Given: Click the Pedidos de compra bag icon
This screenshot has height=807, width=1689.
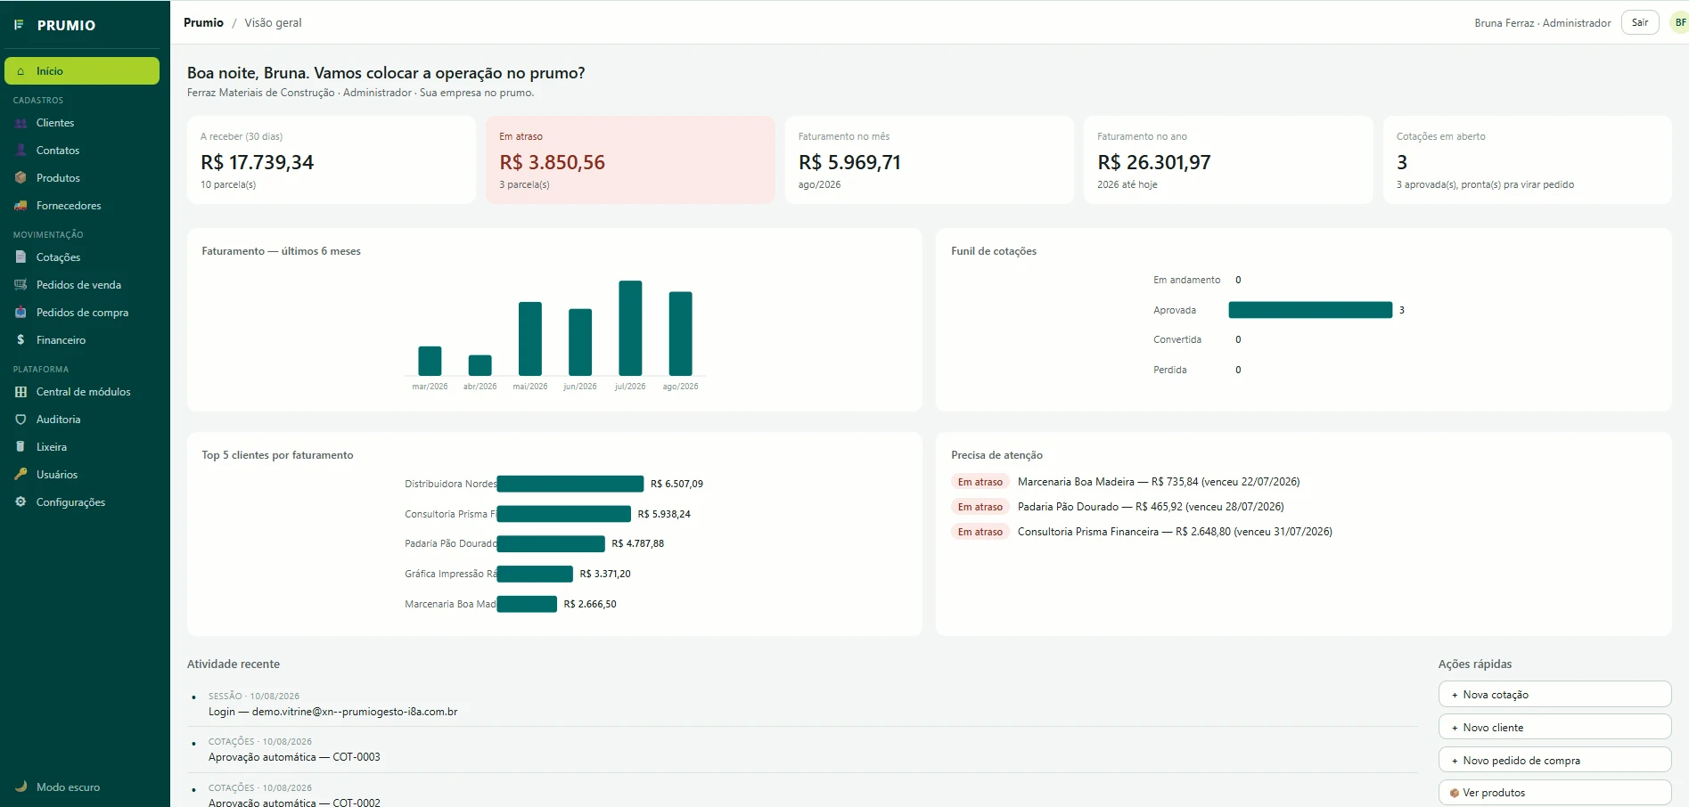Looking at the screenshot, I should (x=20, y=313).
